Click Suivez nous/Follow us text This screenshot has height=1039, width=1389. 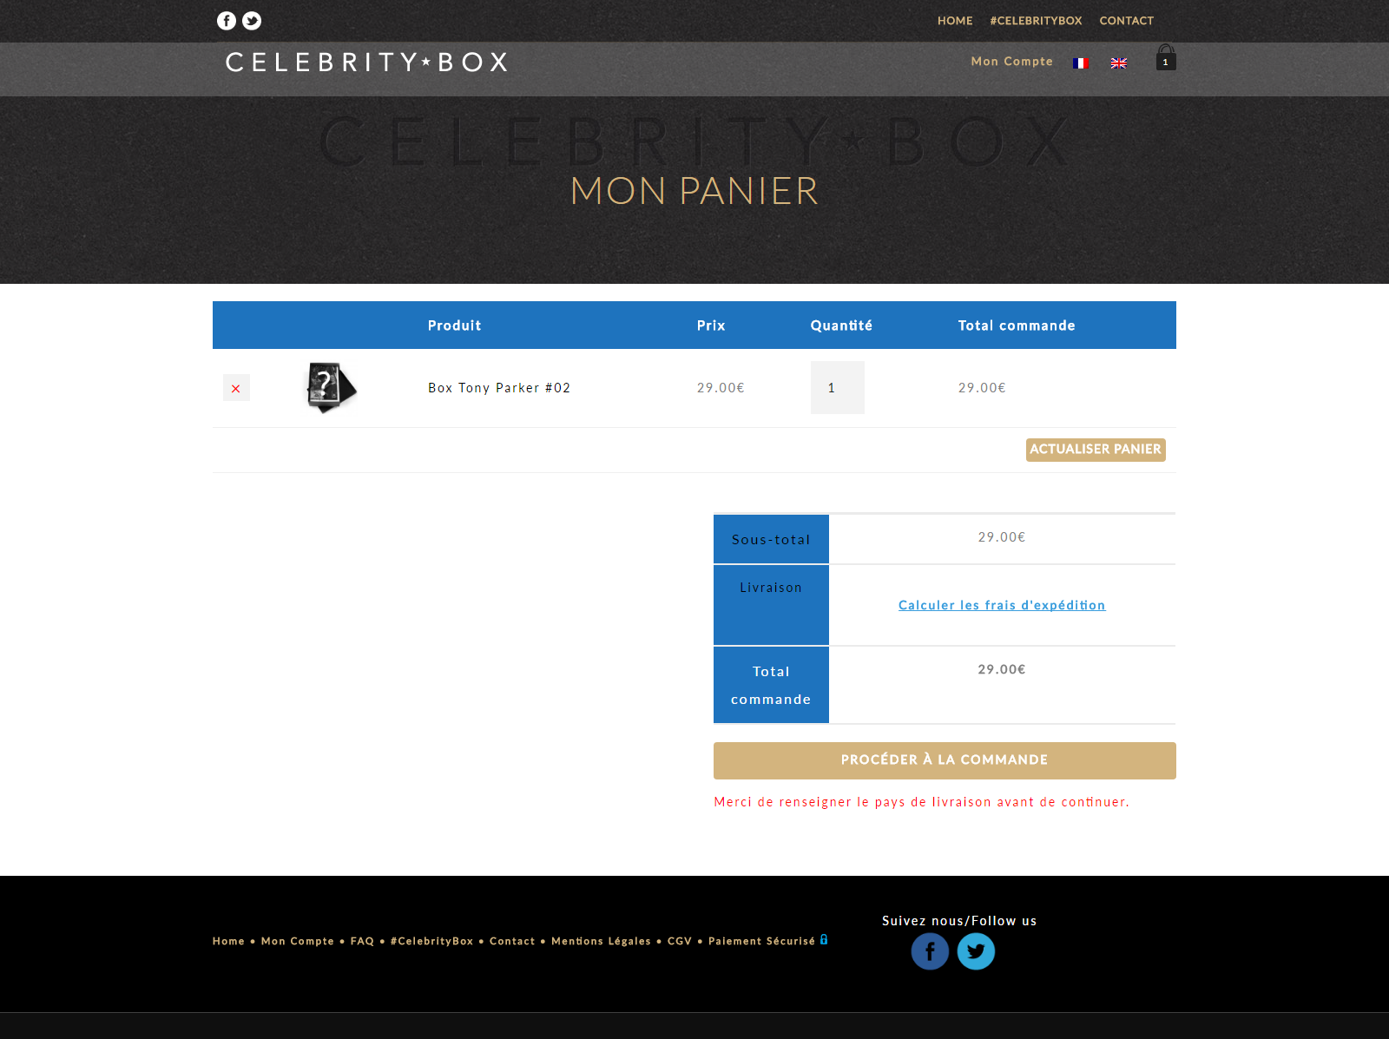click(959, 921)
